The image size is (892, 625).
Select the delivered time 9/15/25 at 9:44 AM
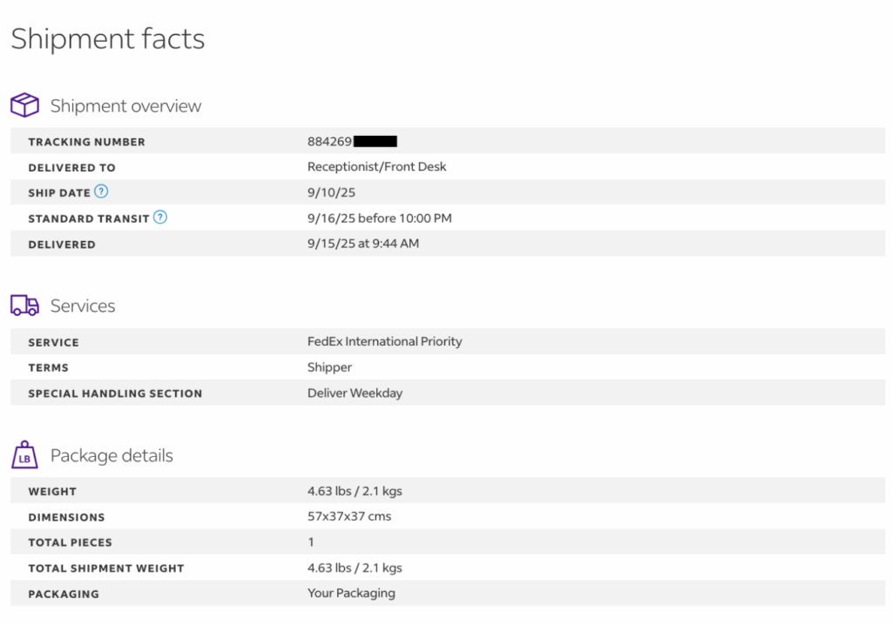[x=362, y=244]
